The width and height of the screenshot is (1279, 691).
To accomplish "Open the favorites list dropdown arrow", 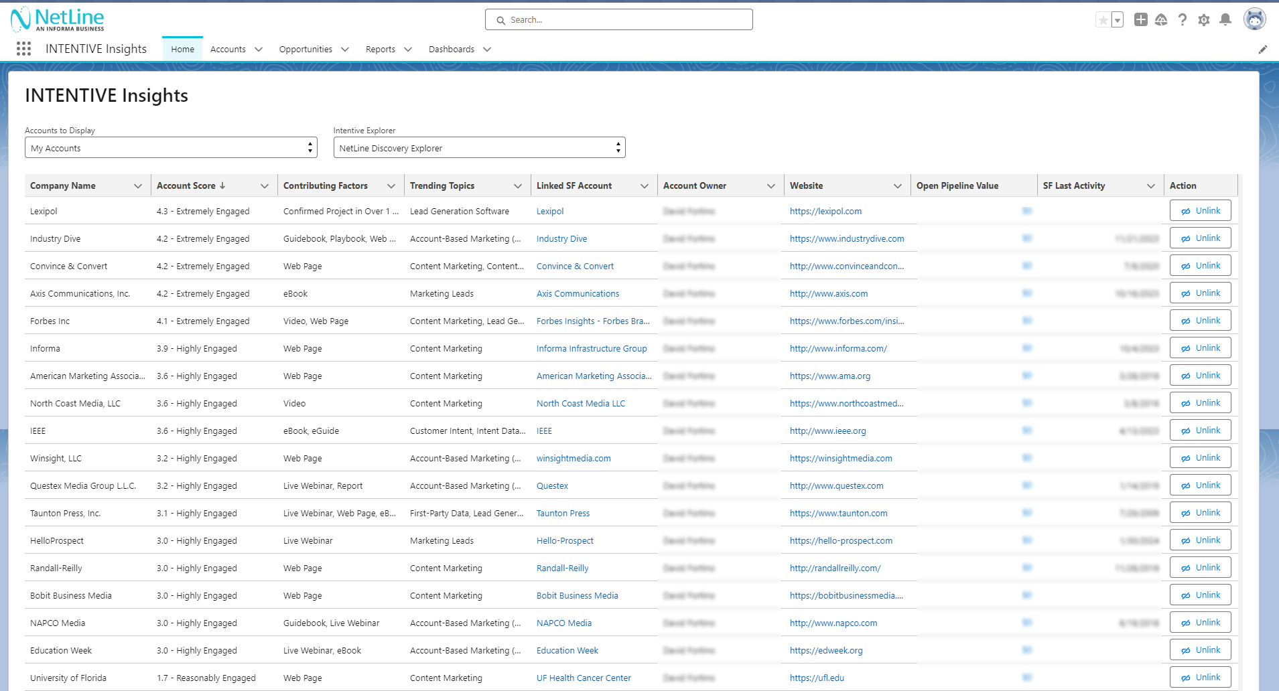I will click(1117, 20).
